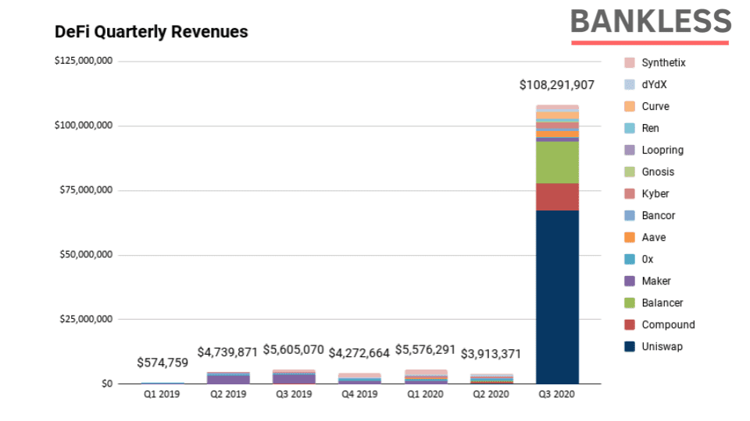The height and width of the screenshot is (421, 750).
Task: Select the green Balancer segment in Q3 2020
Action: (x=557, y=162)
